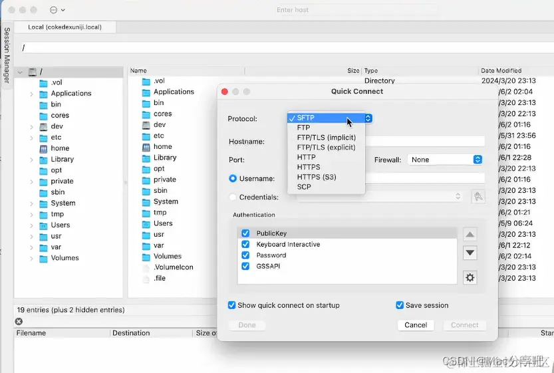
Task: Click the Enter host address field
Action: pos(293,10)
